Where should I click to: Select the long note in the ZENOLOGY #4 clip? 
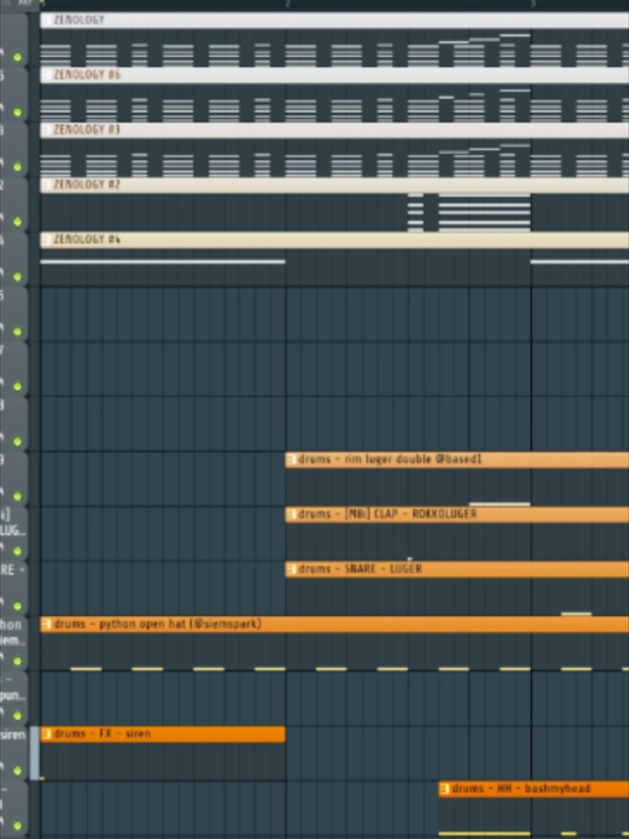[x=162, y=262]
